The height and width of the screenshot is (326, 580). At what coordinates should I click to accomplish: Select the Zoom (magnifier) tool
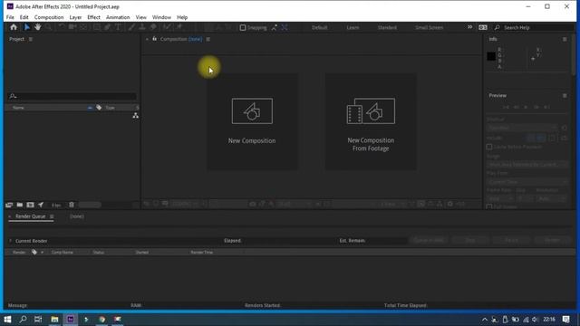point(48,27)
